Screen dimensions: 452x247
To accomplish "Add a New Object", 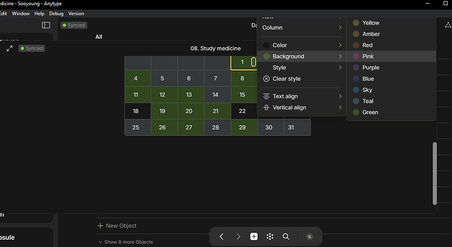I will click(117, 225).
